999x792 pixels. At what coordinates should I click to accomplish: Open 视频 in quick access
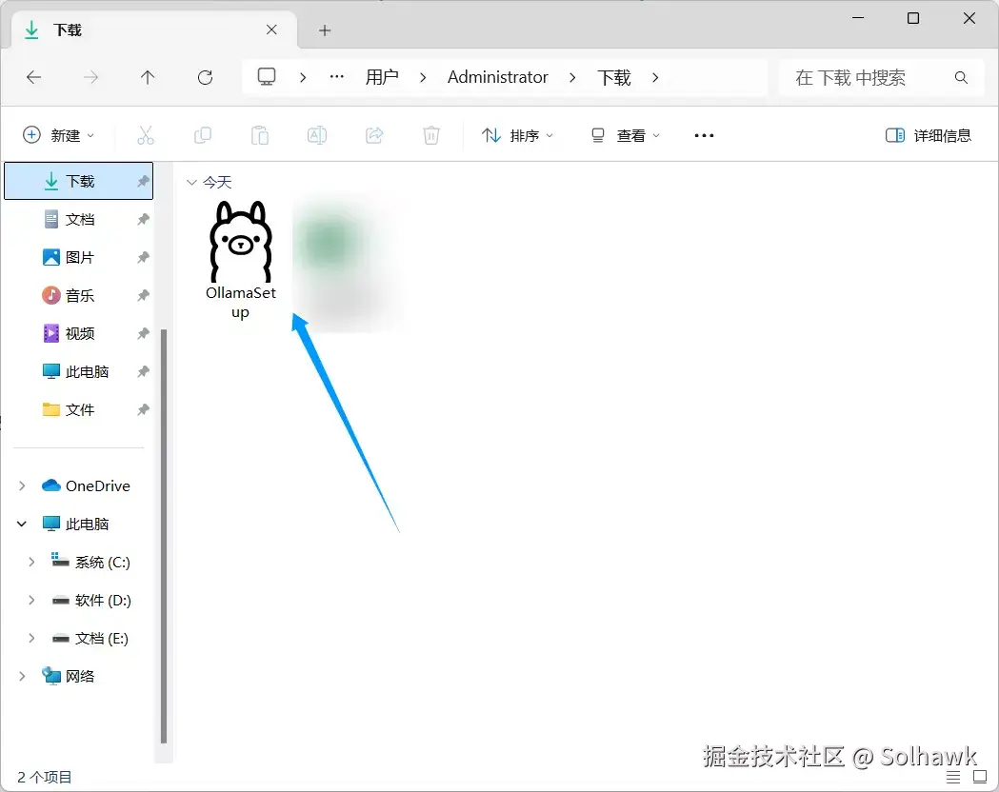click(79, 333)
